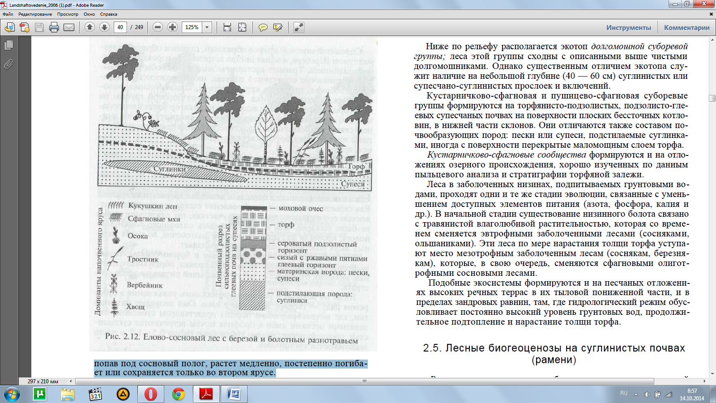Viewport: 716px width, 403px height.
Task: Add a sticky note comment icon
Action: (x=263, y=27)
